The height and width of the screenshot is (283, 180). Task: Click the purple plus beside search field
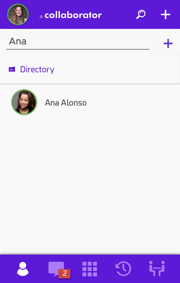[x=168, y=43]
